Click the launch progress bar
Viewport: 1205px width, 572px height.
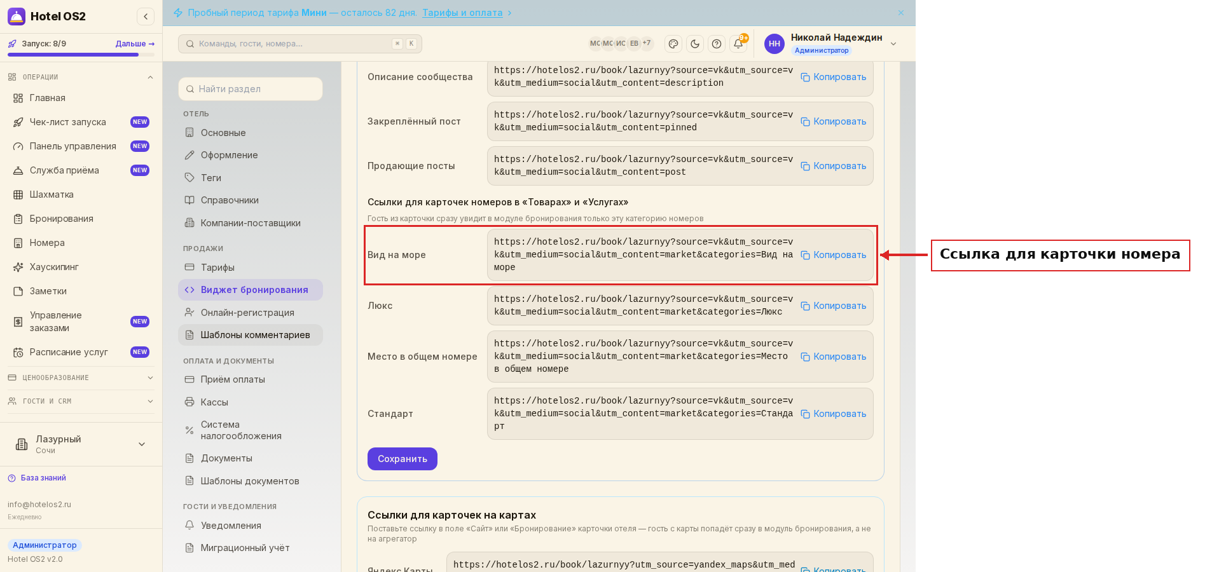click(81, 55)
